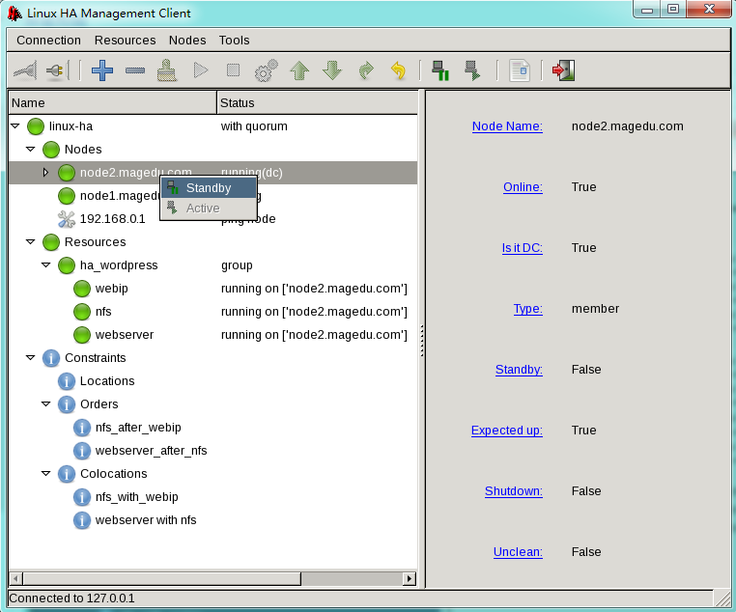Click the green Move resource up arrow
This screenshot has width=736, height=612.
[x=299, y=70]
